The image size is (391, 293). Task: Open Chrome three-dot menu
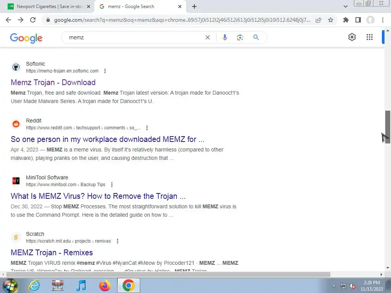point(383,20)
